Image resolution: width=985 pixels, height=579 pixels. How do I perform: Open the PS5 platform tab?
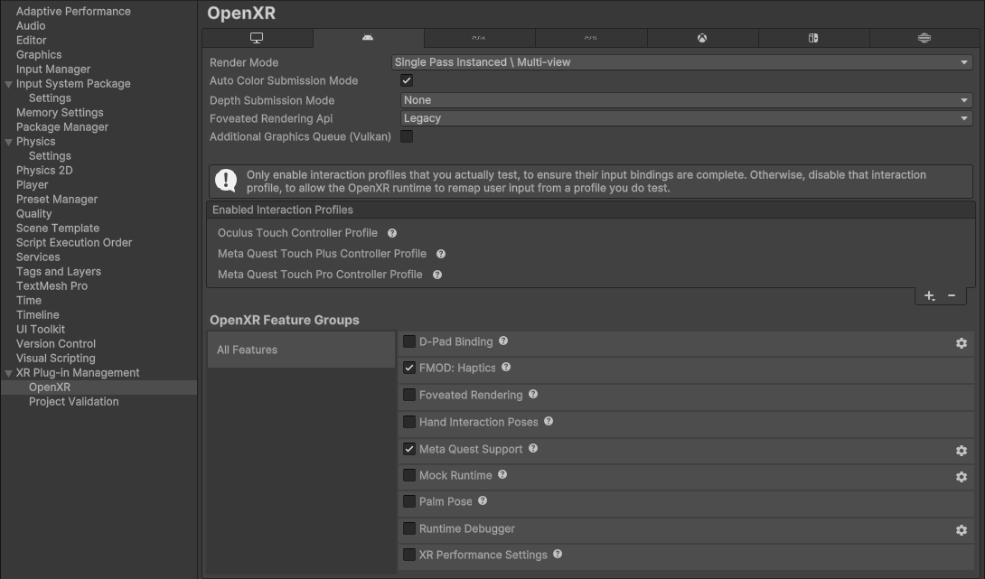[x=590, y=38]
